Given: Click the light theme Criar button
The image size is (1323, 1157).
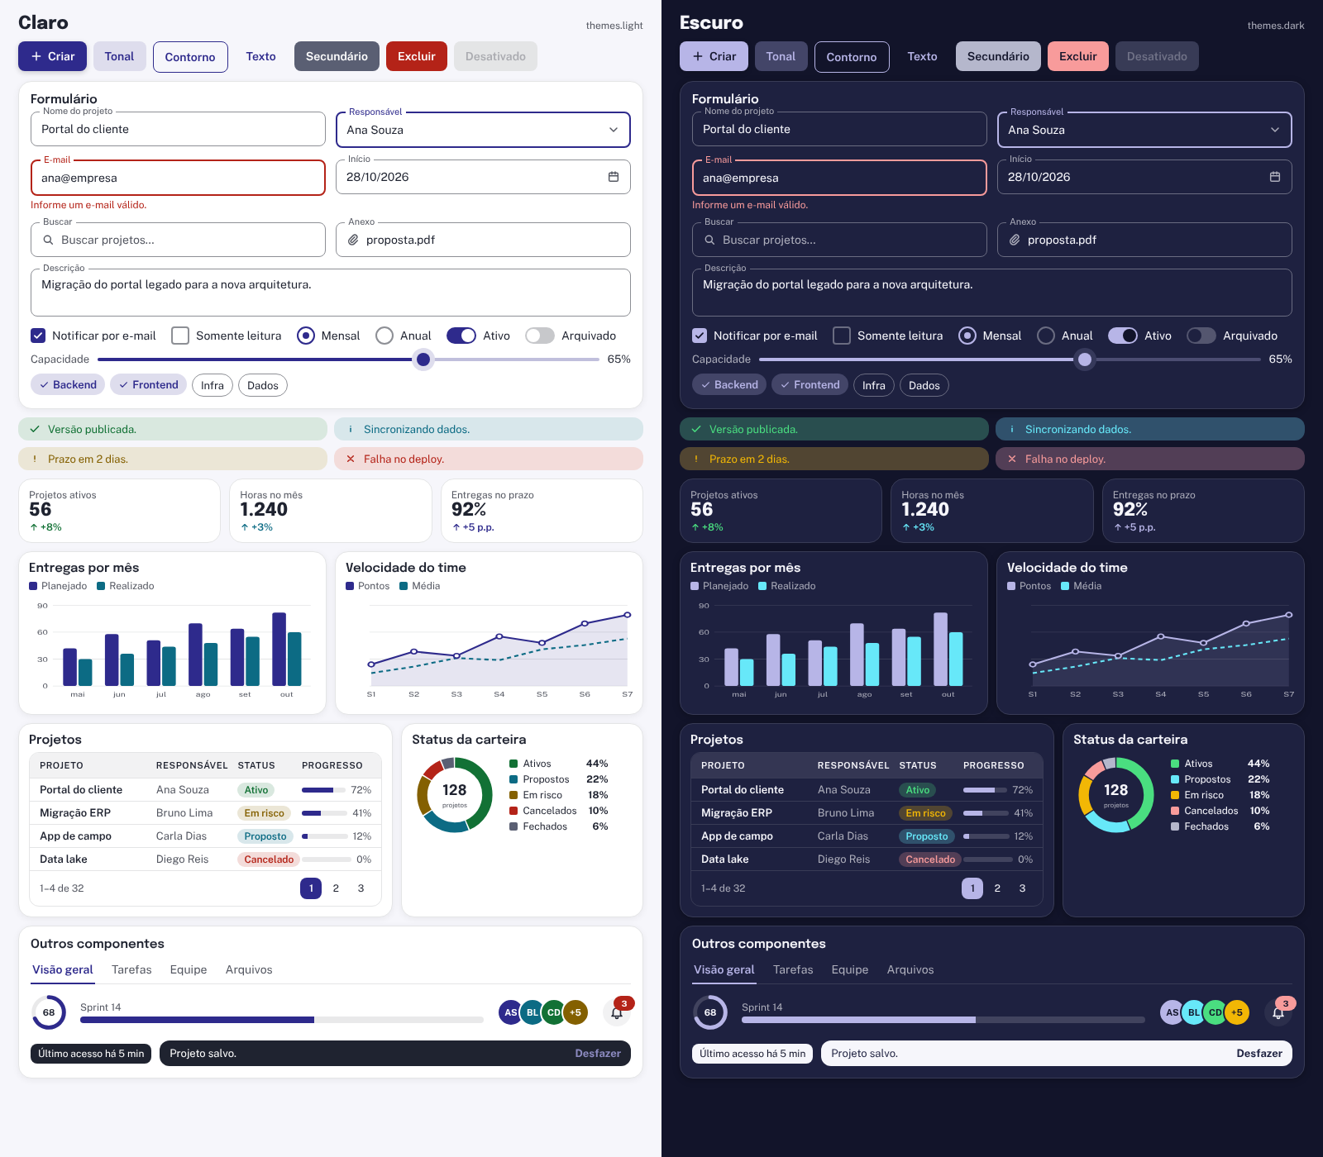Looking at the screenshot, I should pos(52,56).
